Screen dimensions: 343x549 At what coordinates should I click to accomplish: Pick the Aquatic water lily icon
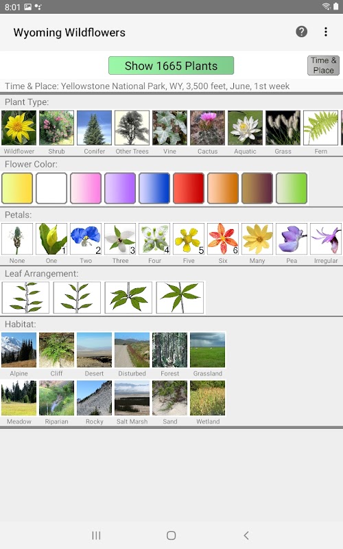(245, 128)
